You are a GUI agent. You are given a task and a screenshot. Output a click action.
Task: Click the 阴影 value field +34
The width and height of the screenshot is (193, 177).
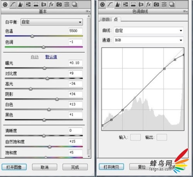pyautogui.click(x=75, y=94)
